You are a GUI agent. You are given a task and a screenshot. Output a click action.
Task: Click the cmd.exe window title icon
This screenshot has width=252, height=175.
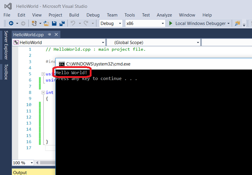pyautogui.click(x=62, y=64)
